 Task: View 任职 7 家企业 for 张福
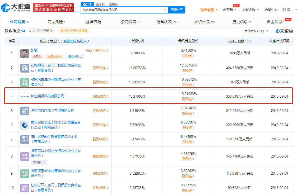pyautogui.click(x=97, y=50)
